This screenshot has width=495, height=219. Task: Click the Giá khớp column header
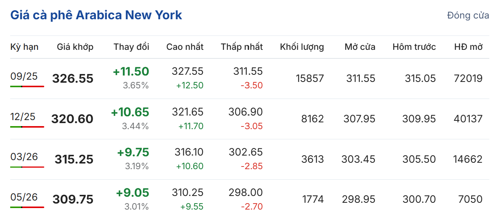click(75, 47)
